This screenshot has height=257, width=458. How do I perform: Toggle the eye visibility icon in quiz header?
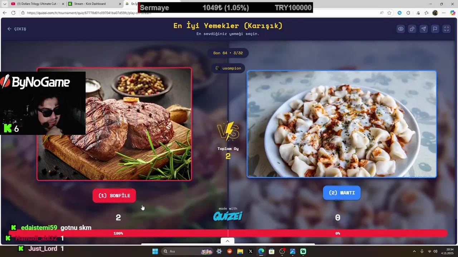pyautogui.click(x=401, y=29)
